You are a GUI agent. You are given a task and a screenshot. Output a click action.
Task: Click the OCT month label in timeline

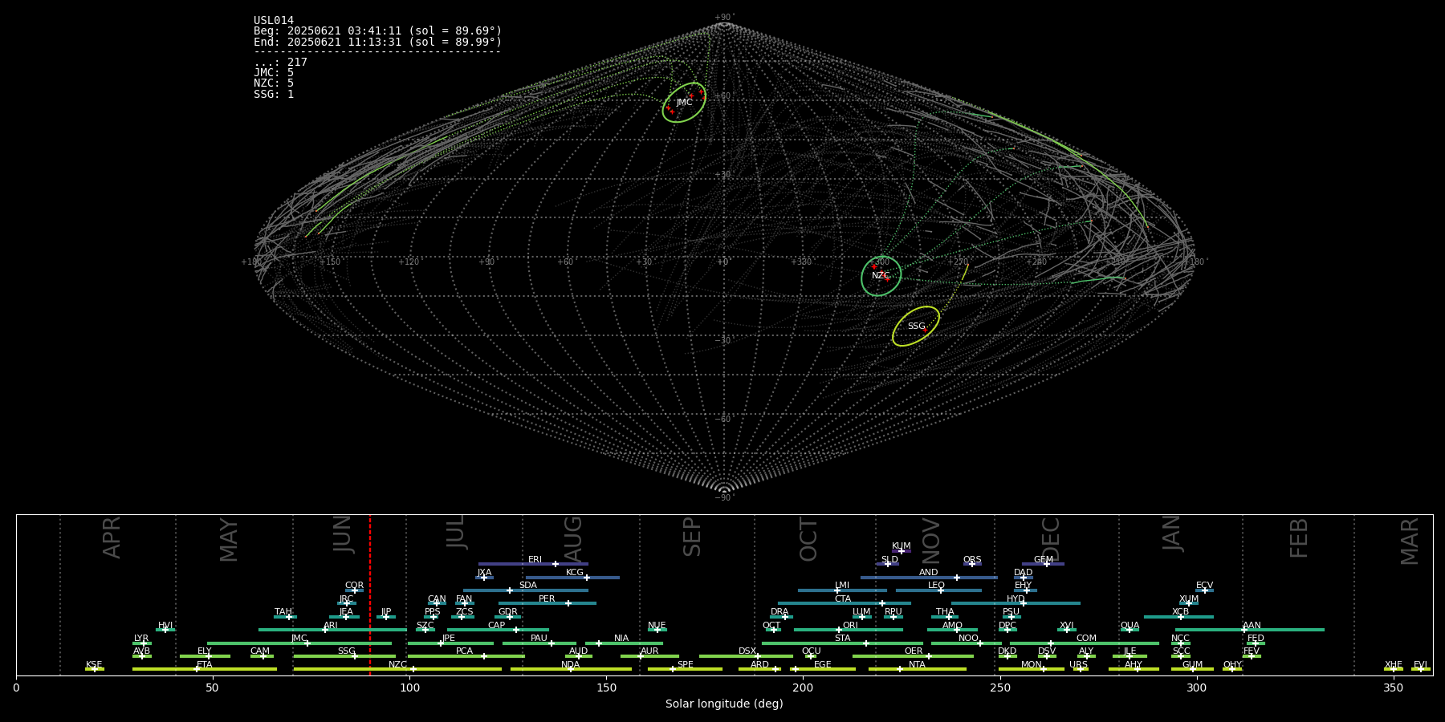coord(809,539)
